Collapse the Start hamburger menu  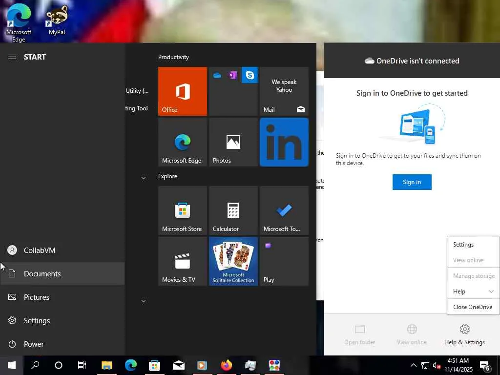pyautogui.click(x=12, y=57)
